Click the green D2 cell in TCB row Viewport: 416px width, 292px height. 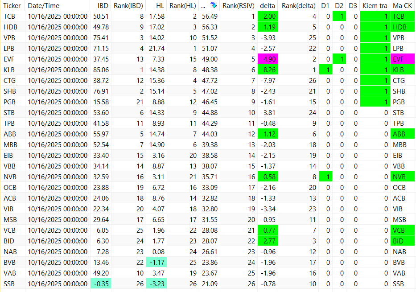(x=339, y=16)
